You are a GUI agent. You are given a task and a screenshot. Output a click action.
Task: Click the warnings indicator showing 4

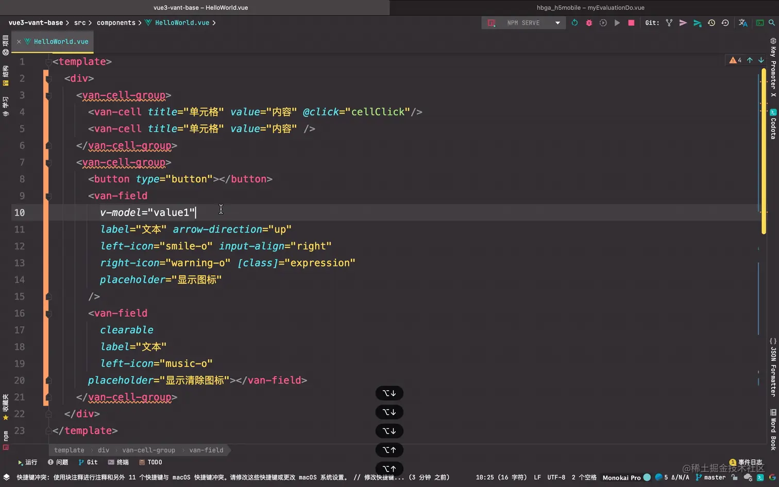(735, 60)
